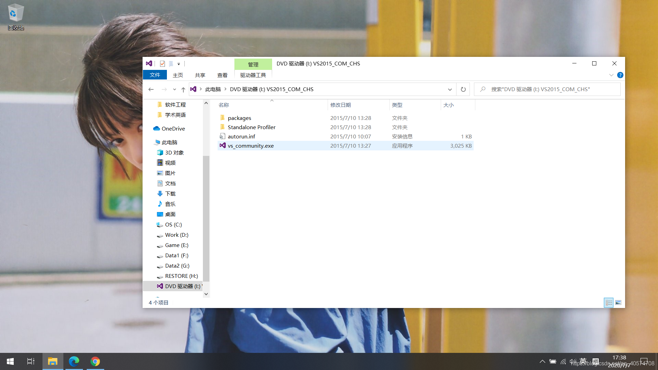Open vs_community.exe installer file
Viewport: 658px width, 370px height.
251,146
